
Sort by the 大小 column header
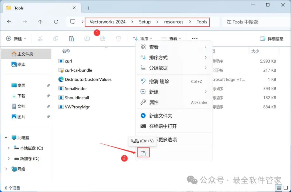pos(255,51)
